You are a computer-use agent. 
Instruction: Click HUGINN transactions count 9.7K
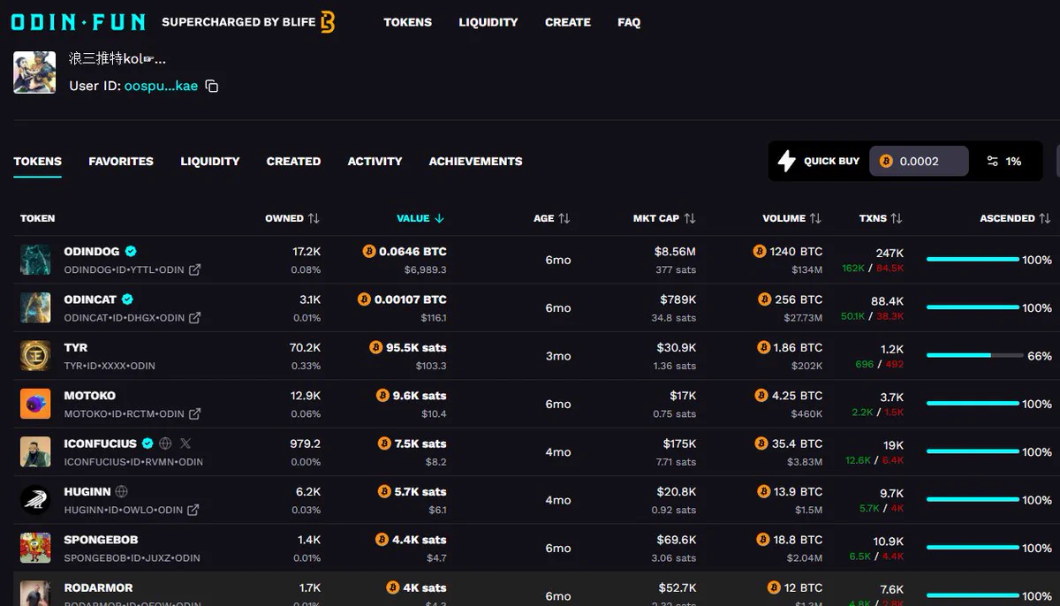pyautogui.click(x=892, y=493)
